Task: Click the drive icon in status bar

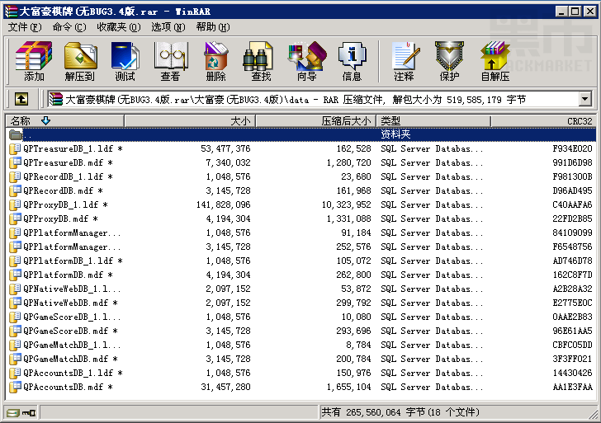Action: point(12,412)
